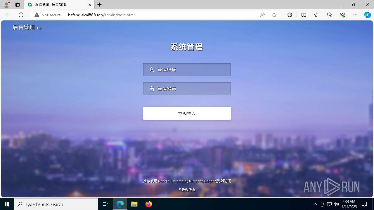Open Browser essentials heart icon
The width and height of the screenshot is (374, 210).
pyautogui.click(x=342, y=15)
